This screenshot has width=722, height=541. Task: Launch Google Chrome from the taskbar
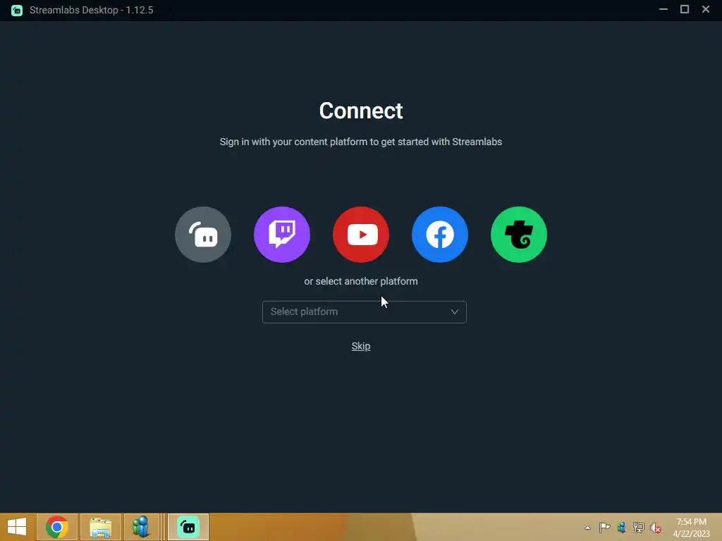pyautogui.click(x=57, y=527)
